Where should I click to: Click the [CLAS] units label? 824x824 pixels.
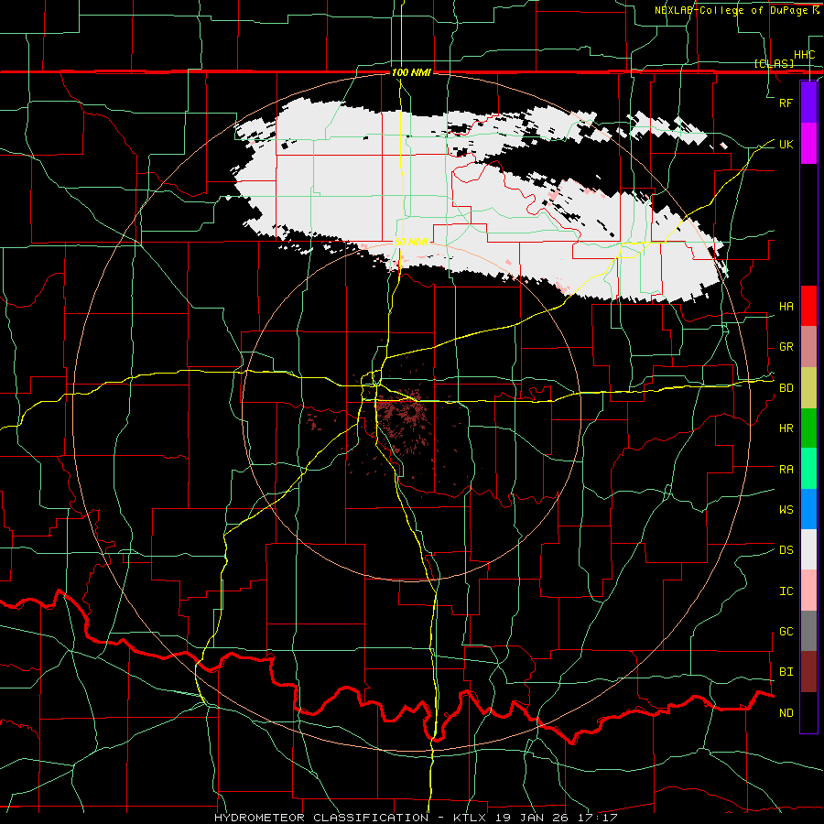coord(774,63)
